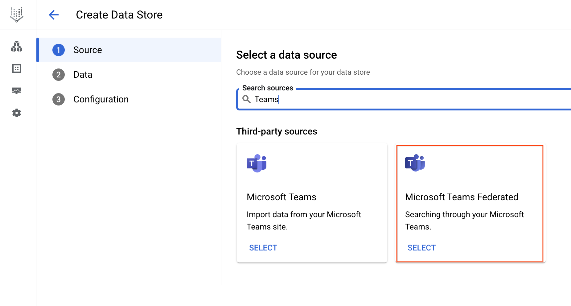Open Settings via the gear icon
The height and width of the screenshot is (306, 571).
tap(16, 113)
